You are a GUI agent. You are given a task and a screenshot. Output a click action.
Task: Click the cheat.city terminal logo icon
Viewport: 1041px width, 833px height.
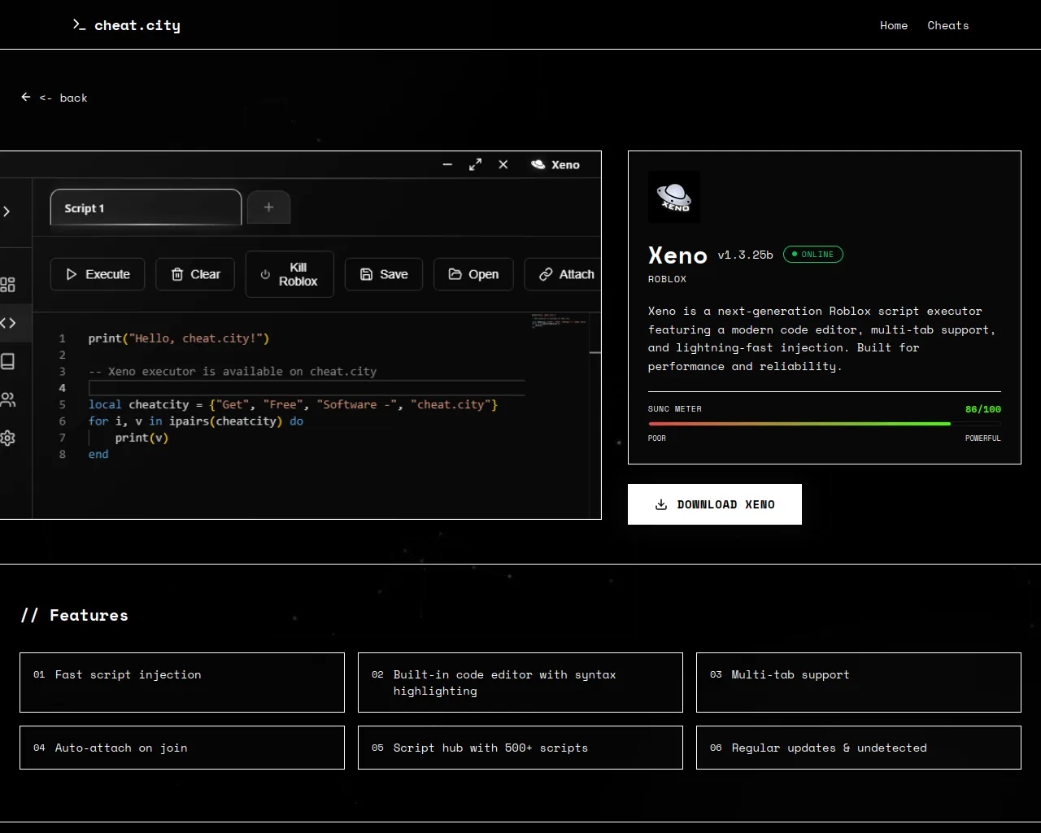coord(79,24)
